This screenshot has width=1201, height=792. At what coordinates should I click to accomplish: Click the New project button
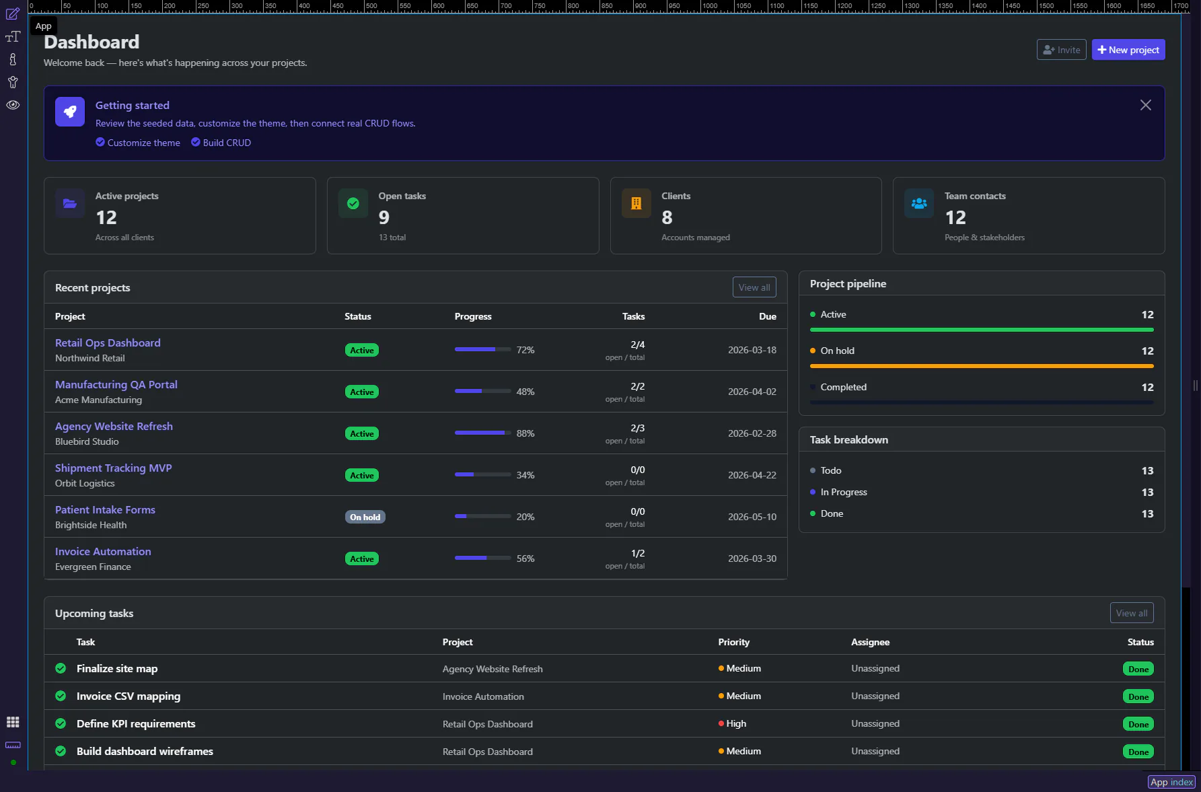point(1128,50)
